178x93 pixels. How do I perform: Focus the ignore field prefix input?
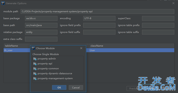[99, 25]
